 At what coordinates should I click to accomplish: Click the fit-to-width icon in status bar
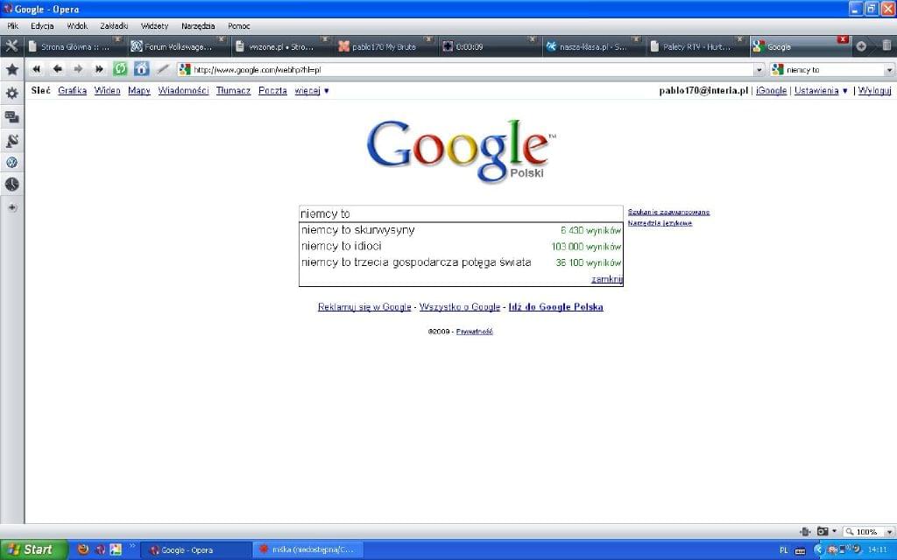[806, 531]
